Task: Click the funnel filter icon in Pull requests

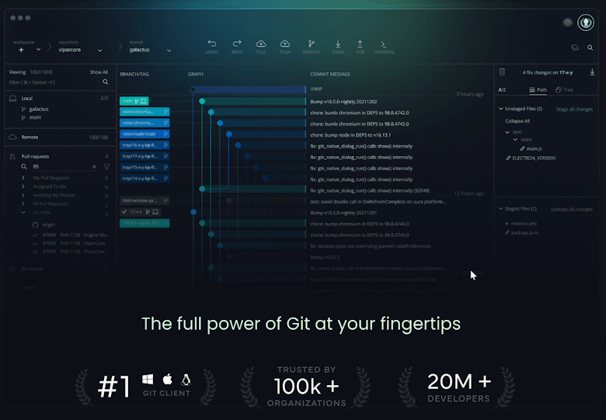Action: click(106, 167)
